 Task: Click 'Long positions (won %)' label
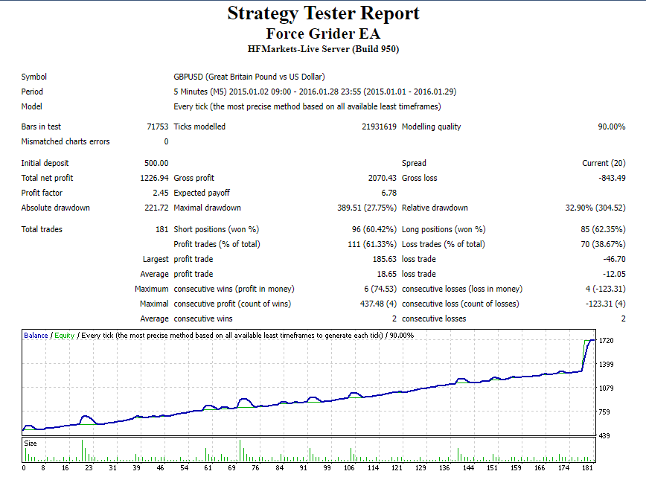click(x=444, y=230)
